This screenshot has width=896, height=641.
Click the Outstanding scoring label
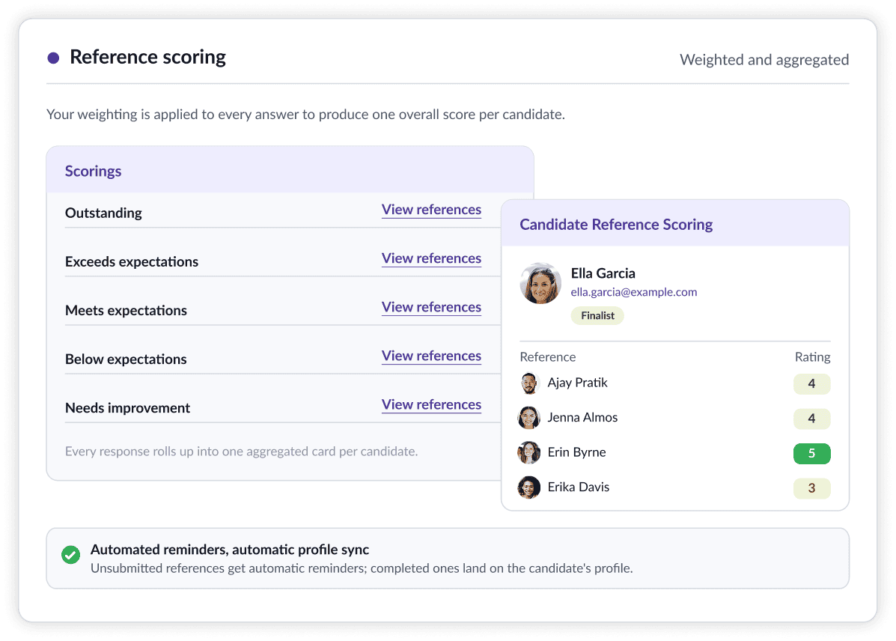point(103,213)
